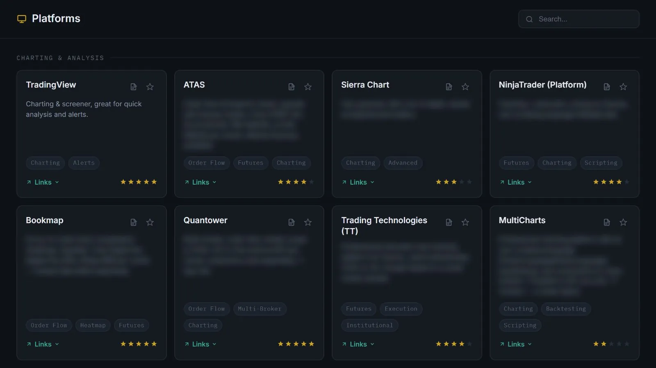
Task: Select Charting tag on NinjaTrader card
Action: point(557,163)
